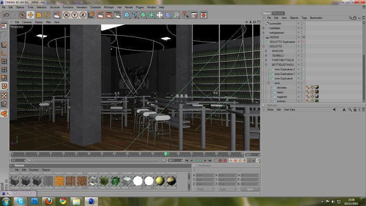Select the Scale tool icon
The width and height of the screenshot is (366, 206).
[x=39, y=15]
